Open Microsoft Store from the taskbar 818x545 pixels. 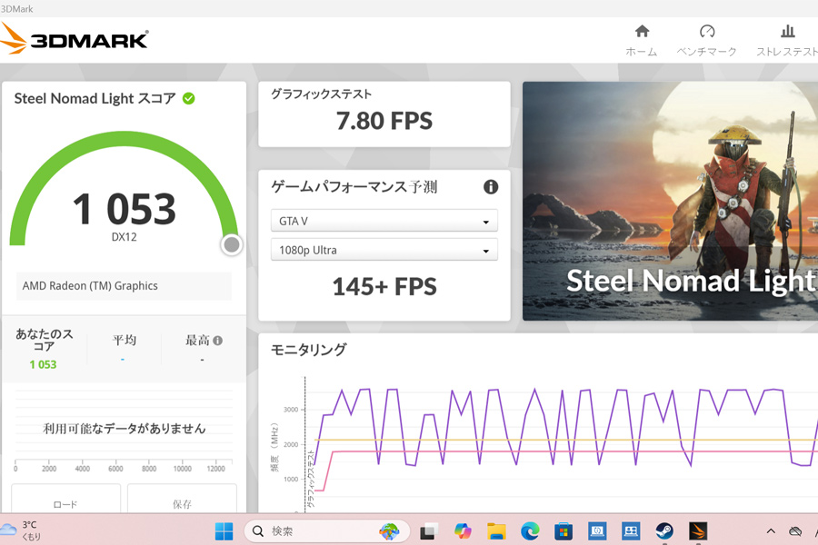tap(564, 531)
